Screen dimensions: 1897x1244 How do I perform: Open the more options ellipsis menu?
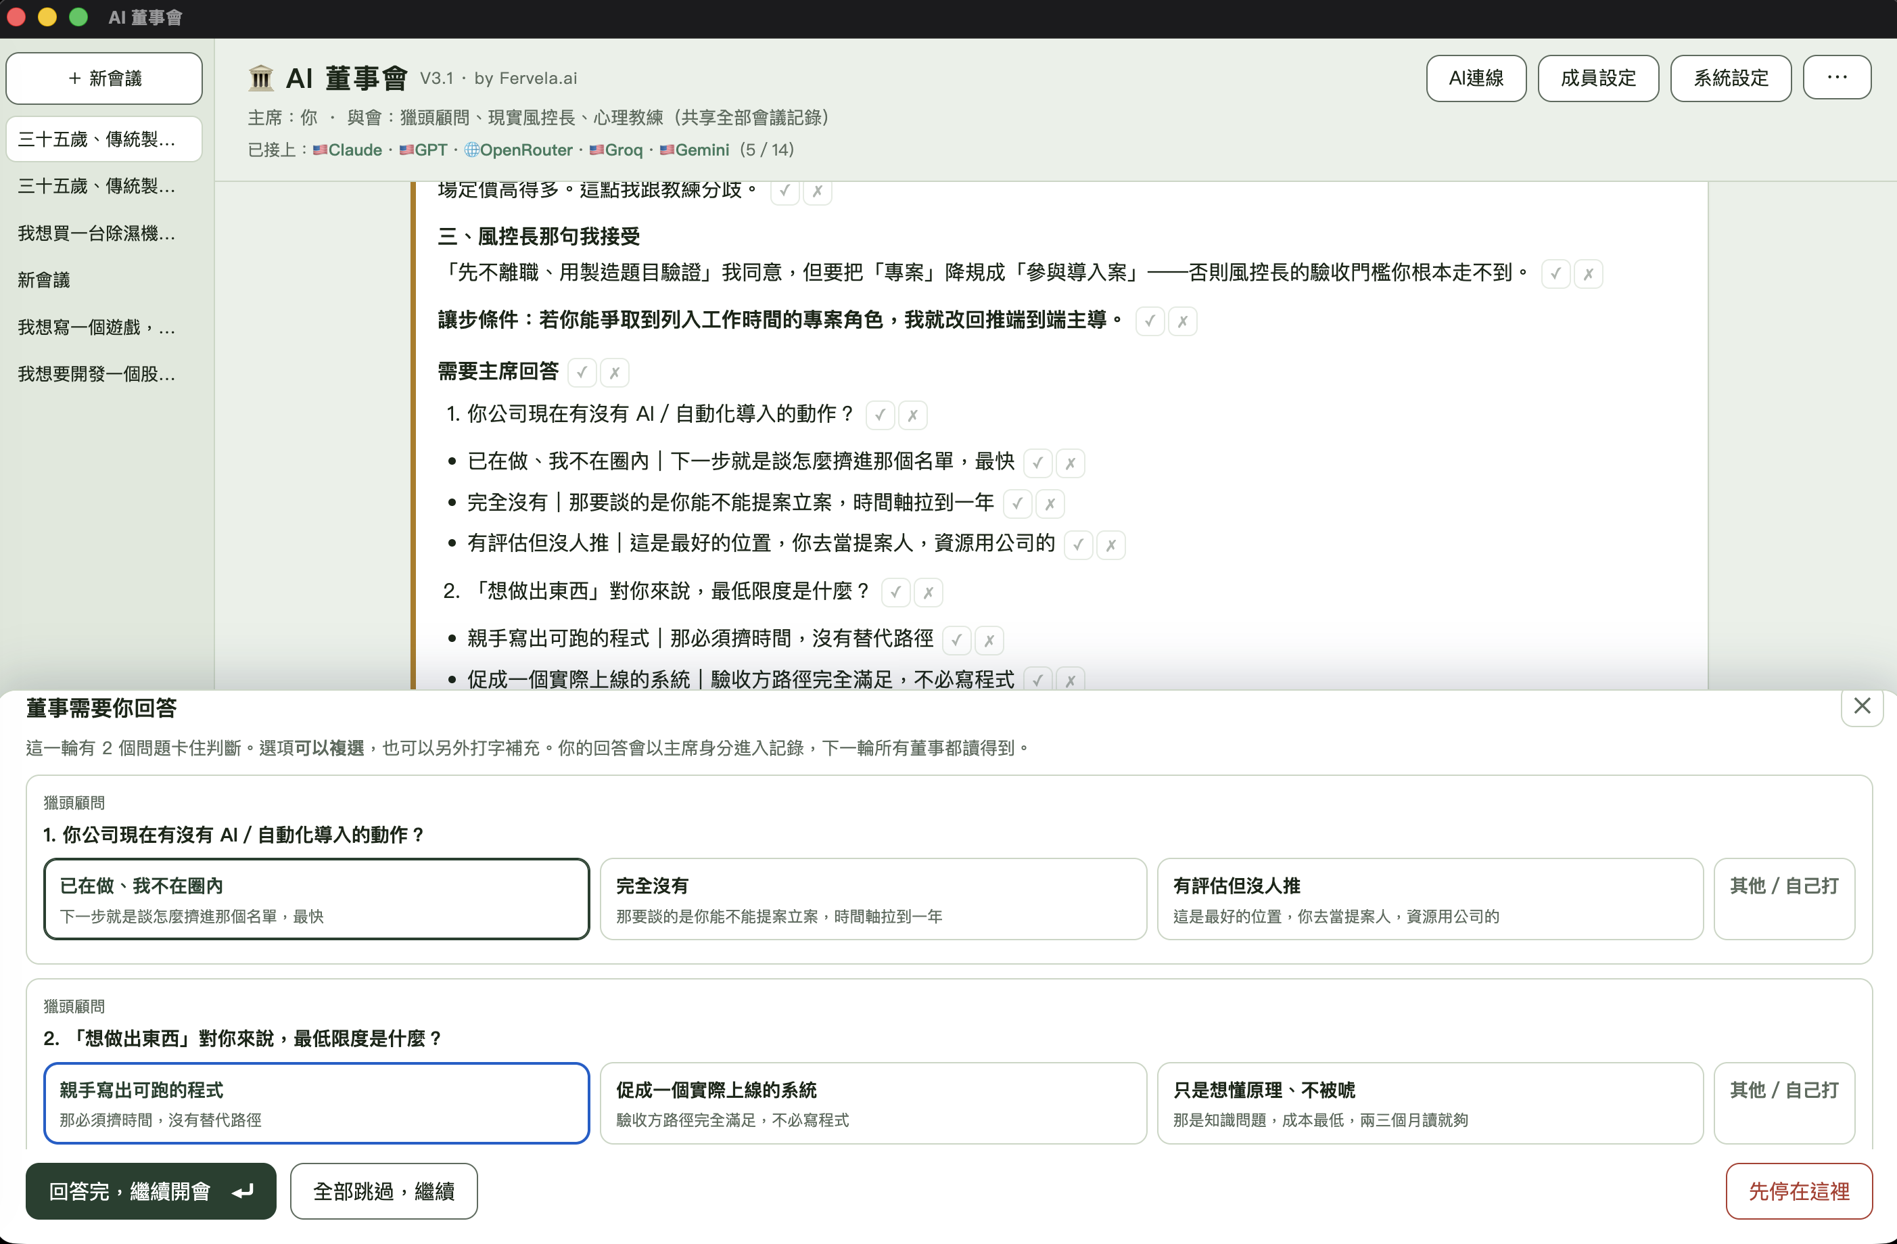[x=1836, y=77]
